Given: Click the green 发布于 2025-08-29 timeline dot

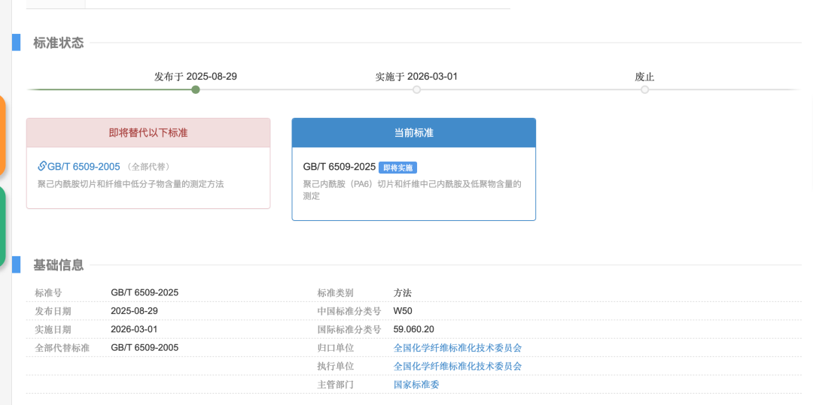Looking at the screenshot, I should [x=196, y=89].
